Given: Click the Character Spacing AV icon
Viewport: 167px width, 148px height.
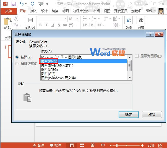Looking at the screenshot, I should click(71, 25).
